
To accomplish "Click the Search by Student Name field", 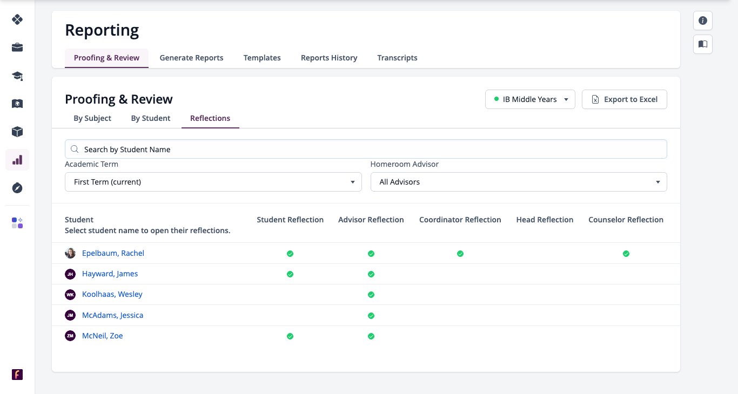I will pyautogui.click(x=366, y=150).
